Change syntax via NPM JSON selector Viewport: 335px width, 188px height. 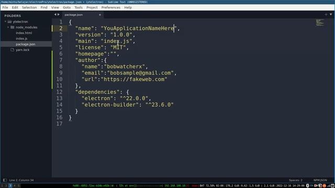[x=320, y=180]
